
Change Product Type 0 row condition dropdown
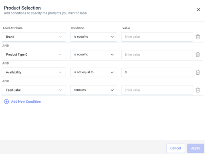click(94, 55)
